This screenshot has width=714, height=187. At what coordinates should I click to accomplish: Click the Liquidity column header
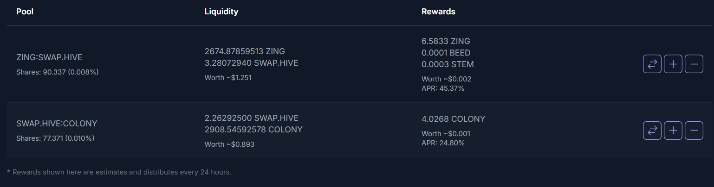click(221, 12)
